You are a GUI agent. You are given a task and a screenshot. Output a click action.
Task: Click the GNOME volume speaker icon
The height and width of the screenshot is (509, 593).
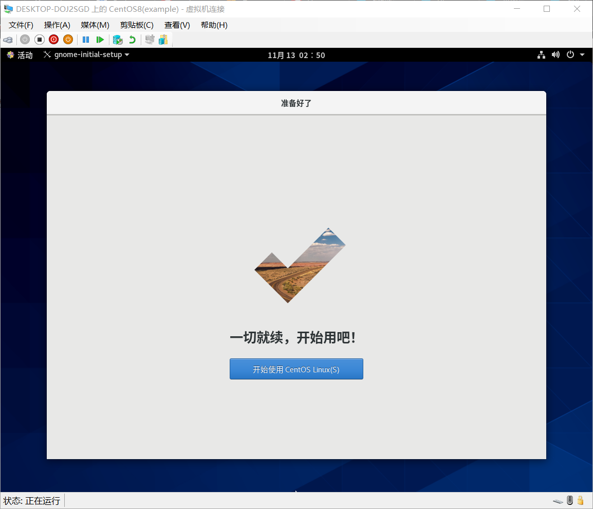pyautogui.click(x=555, y=55)
